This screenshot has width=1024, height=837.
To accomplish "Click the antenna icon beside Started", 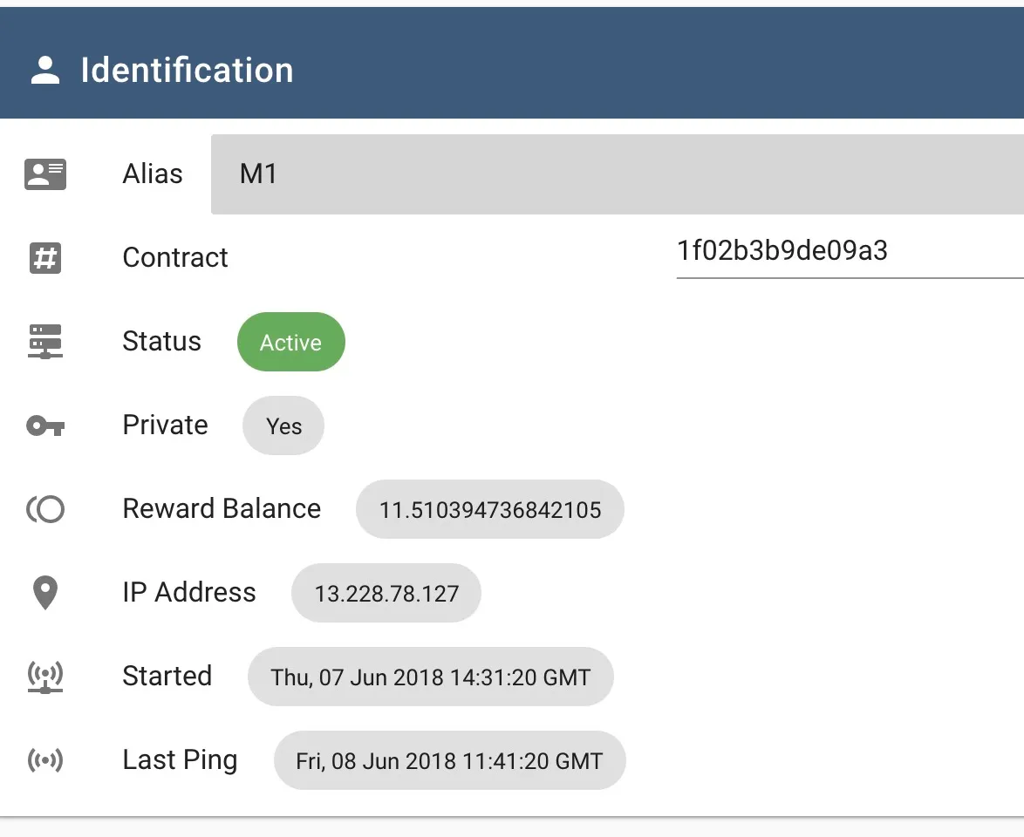I will 45,677.
